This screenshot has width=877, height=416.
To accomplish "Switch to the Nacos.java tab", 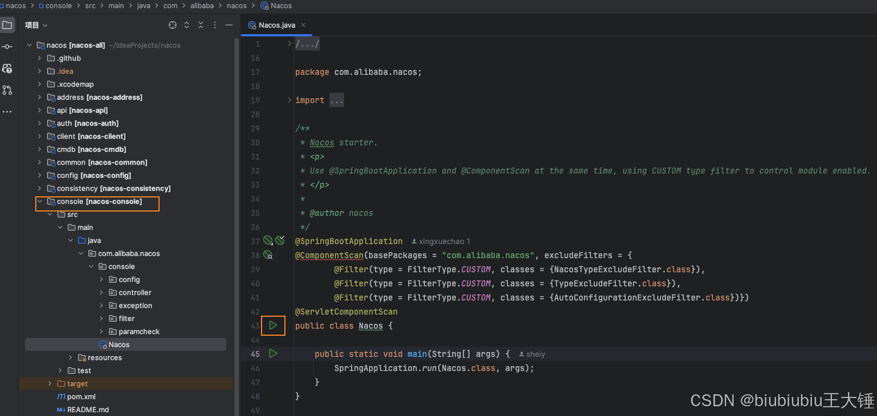I will [277, 25].
